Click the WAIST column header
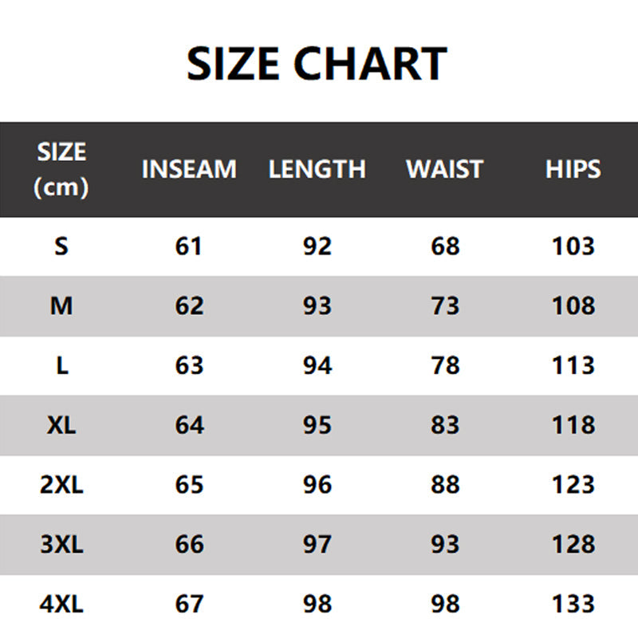Screen dimensions: 638x638 coord(444,169)
